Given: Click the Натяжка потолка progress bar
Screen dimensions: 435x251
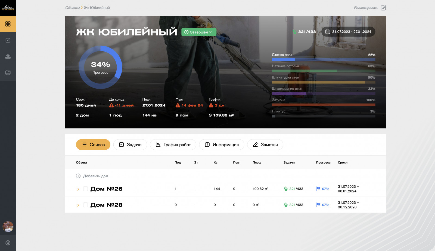Looking at the screenshot, I should click(324, 71).
